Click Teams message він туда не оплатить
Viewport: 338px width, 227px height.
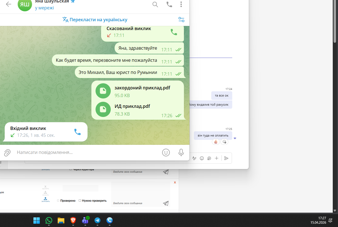click(x=213, y=135)
